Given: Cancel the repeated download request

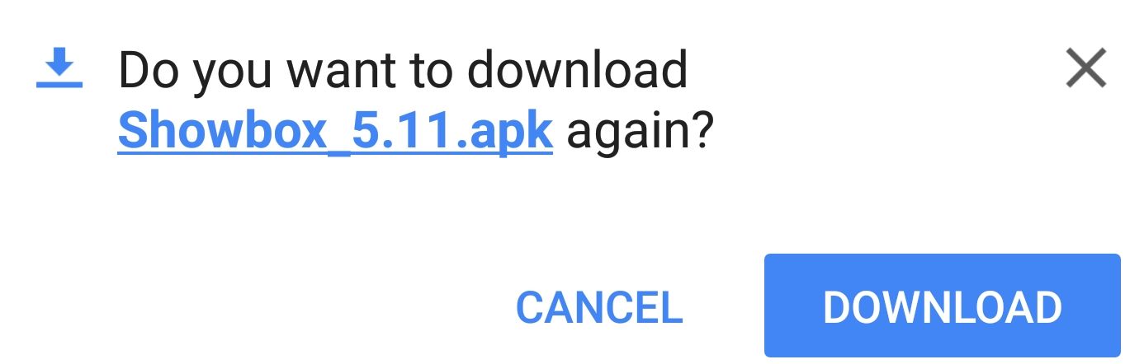Looking at the screenshot, I should pos(599,307).
